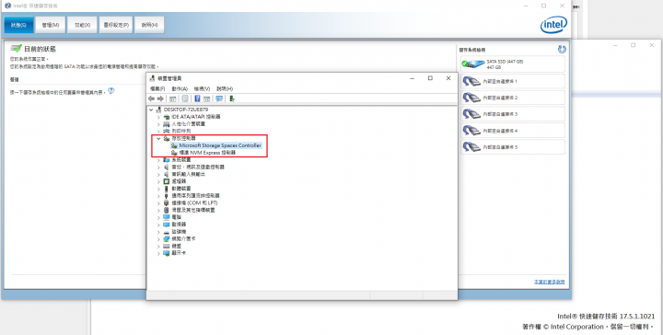Click the Back arrow in Device Manager toolbar

151,98
